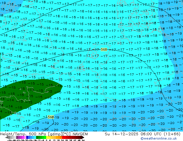The image size is (183, 141).
Task: Click the -21 value at right edge
Action: point(179,116)
